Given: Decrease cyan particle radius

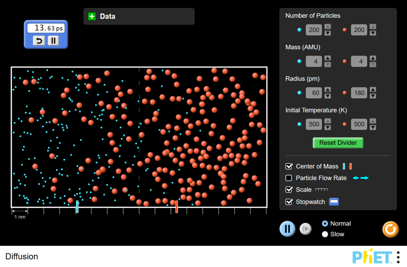Looking at the screenshot, I should (327, 96).
